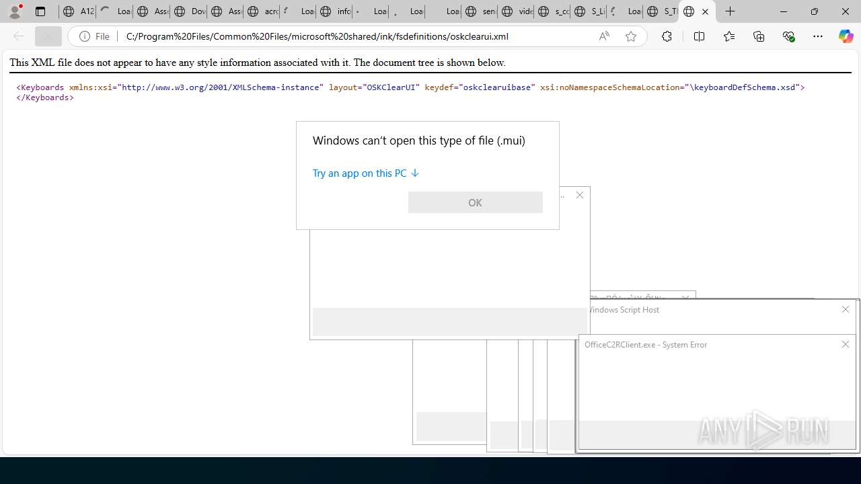This screenshot has height=484, width=861.
Task: Switch to the info tab
Action: 334,11
